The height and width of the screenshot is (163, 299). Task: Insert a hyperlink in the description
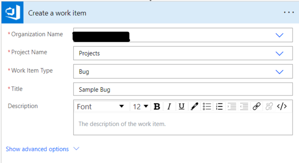click(257, 107)
